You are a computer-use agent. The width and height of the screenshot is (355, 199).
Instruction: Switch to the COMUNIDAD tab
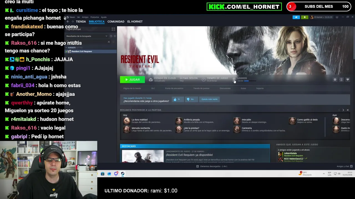[116, 22]
